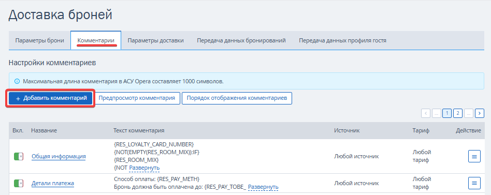Open the Общая информация comment link
This screenshot has width=491, height=195.
(x=59, y=157)
